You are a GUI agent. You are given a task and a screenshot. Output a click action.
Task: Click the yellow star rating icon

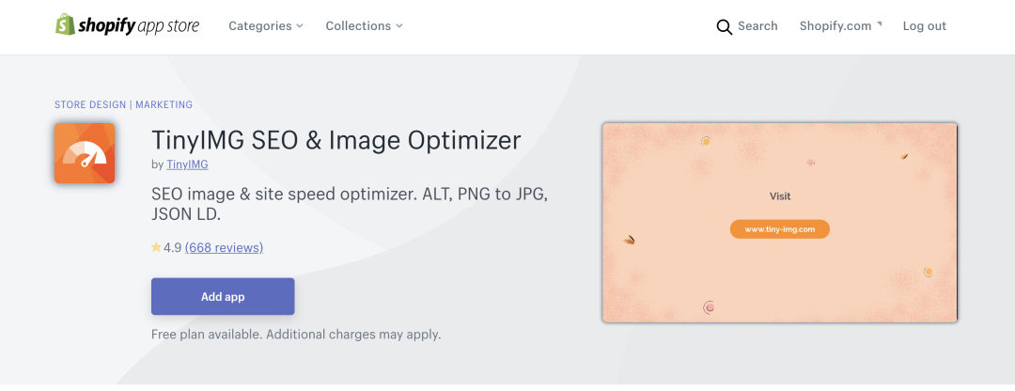pos(156,248)
